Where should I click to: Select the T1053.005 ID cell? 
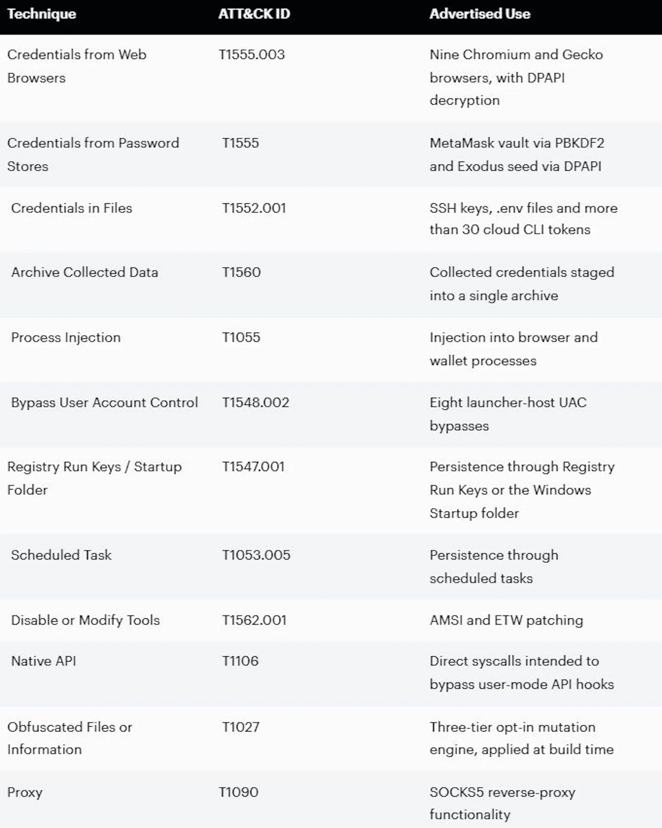point(256,555)
